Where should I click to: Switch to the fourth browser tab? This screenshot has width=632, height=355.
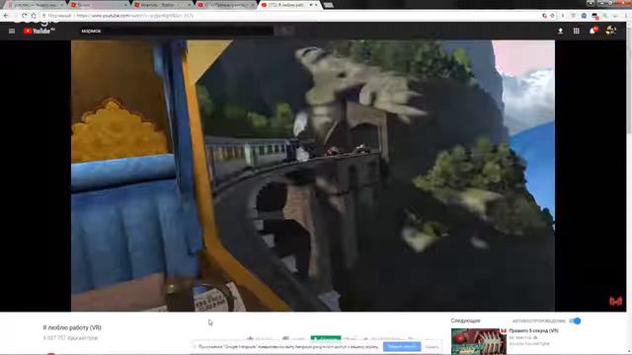[x=226, y=5]
